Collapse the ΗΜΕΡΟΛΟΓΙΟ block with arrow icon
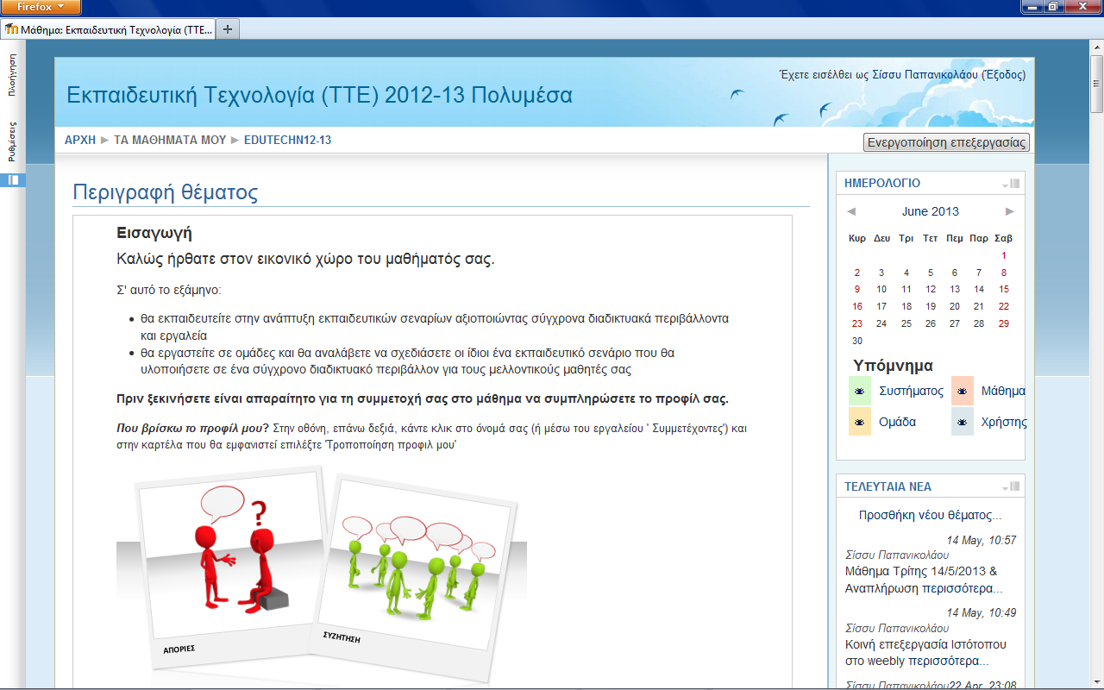Viewport: 1104px width, 690px height. point(1005,184)
